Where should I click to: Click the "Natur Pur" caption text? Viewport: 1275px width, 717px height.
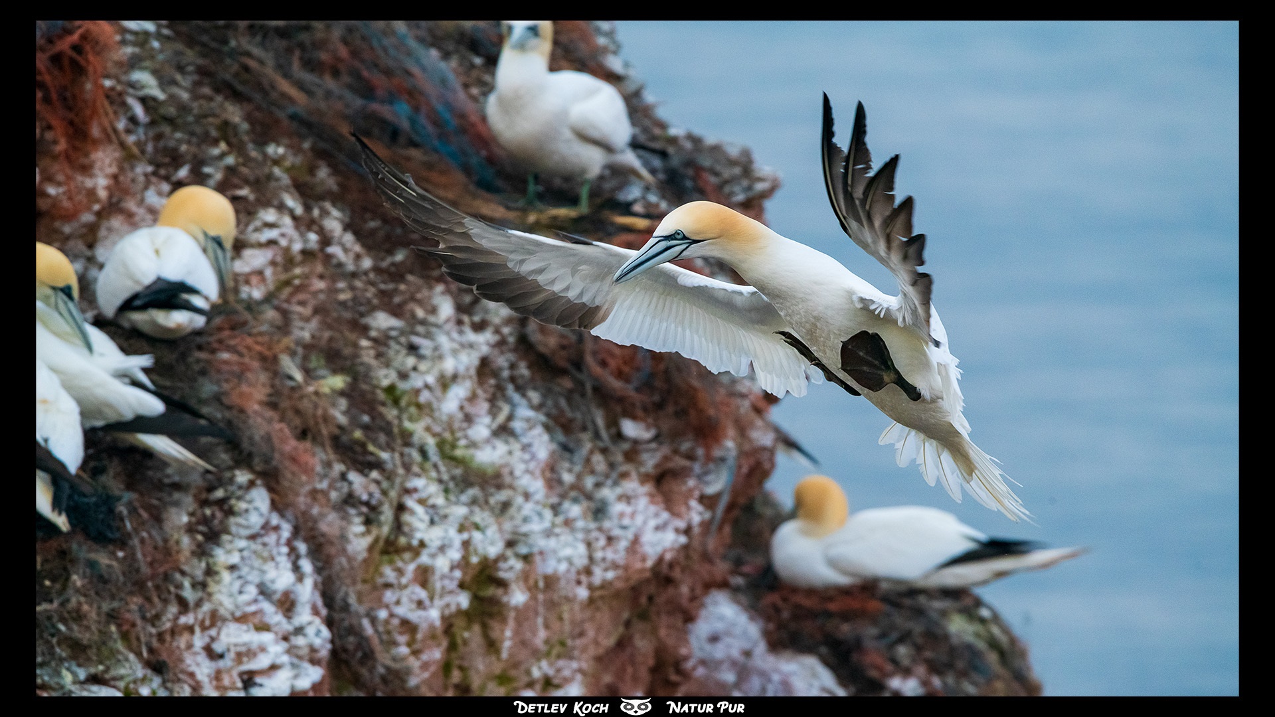coord(705,707)
